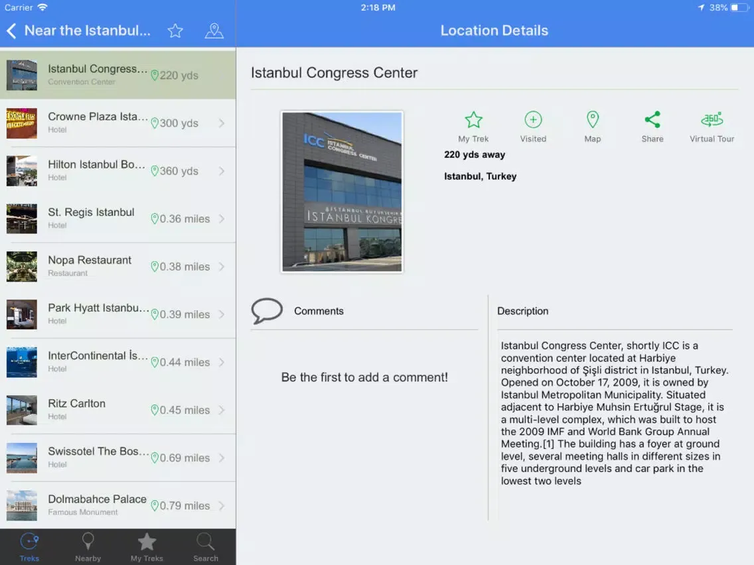Open the Park Hyatt thumbnail
The height and width of the screenshot is (565, 754).
point(22,314)
